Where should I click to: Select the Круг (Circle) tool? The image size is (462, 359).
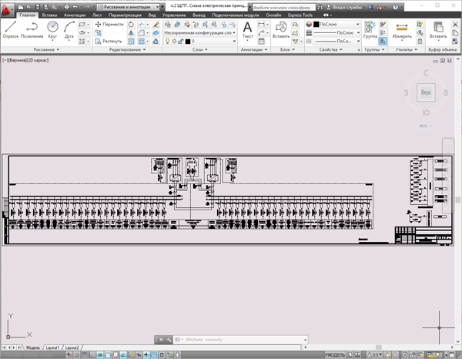[x=52, y=29]
